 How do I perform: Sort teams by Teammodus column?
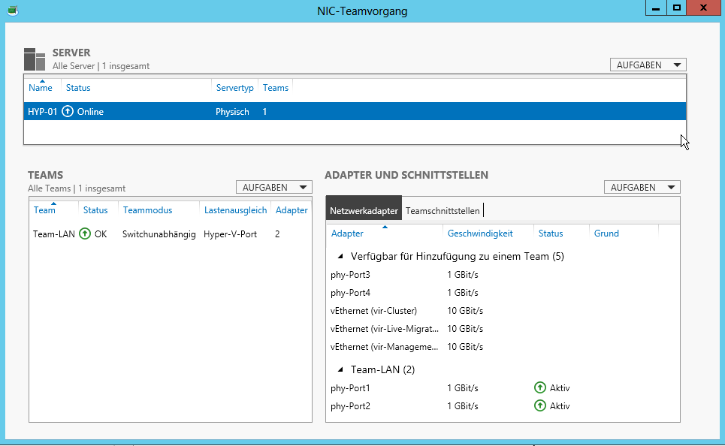coord(147,210)
